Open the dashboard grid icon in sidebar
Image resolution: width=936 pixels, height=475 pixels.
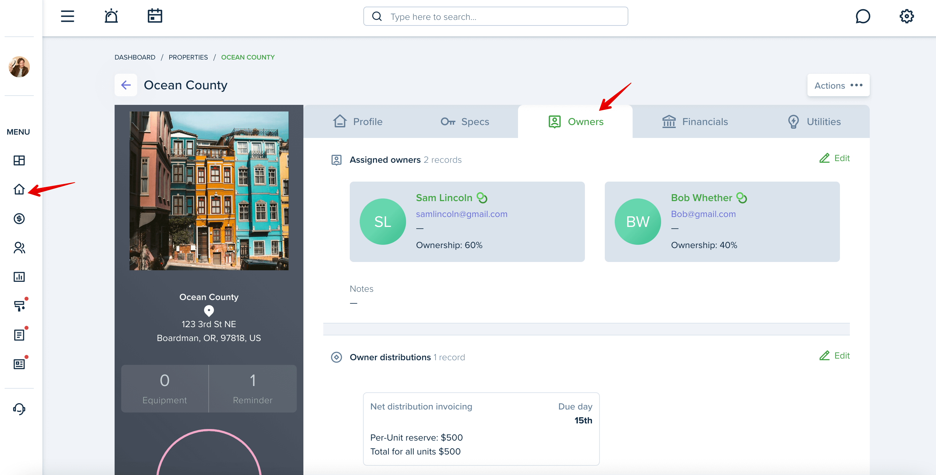(19, 160)
